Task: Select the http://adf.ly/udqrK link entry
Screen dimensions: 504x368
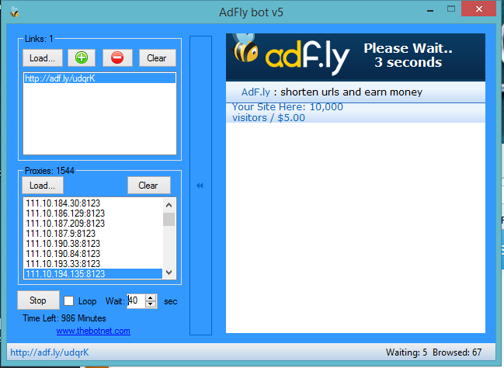Action: tap(99, 78)
